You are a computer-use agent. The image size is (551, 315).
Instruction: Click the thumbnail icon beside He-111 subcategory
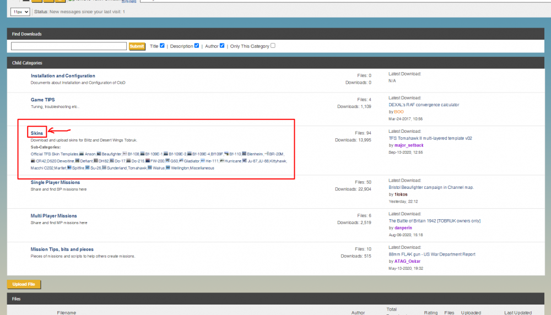202,161
